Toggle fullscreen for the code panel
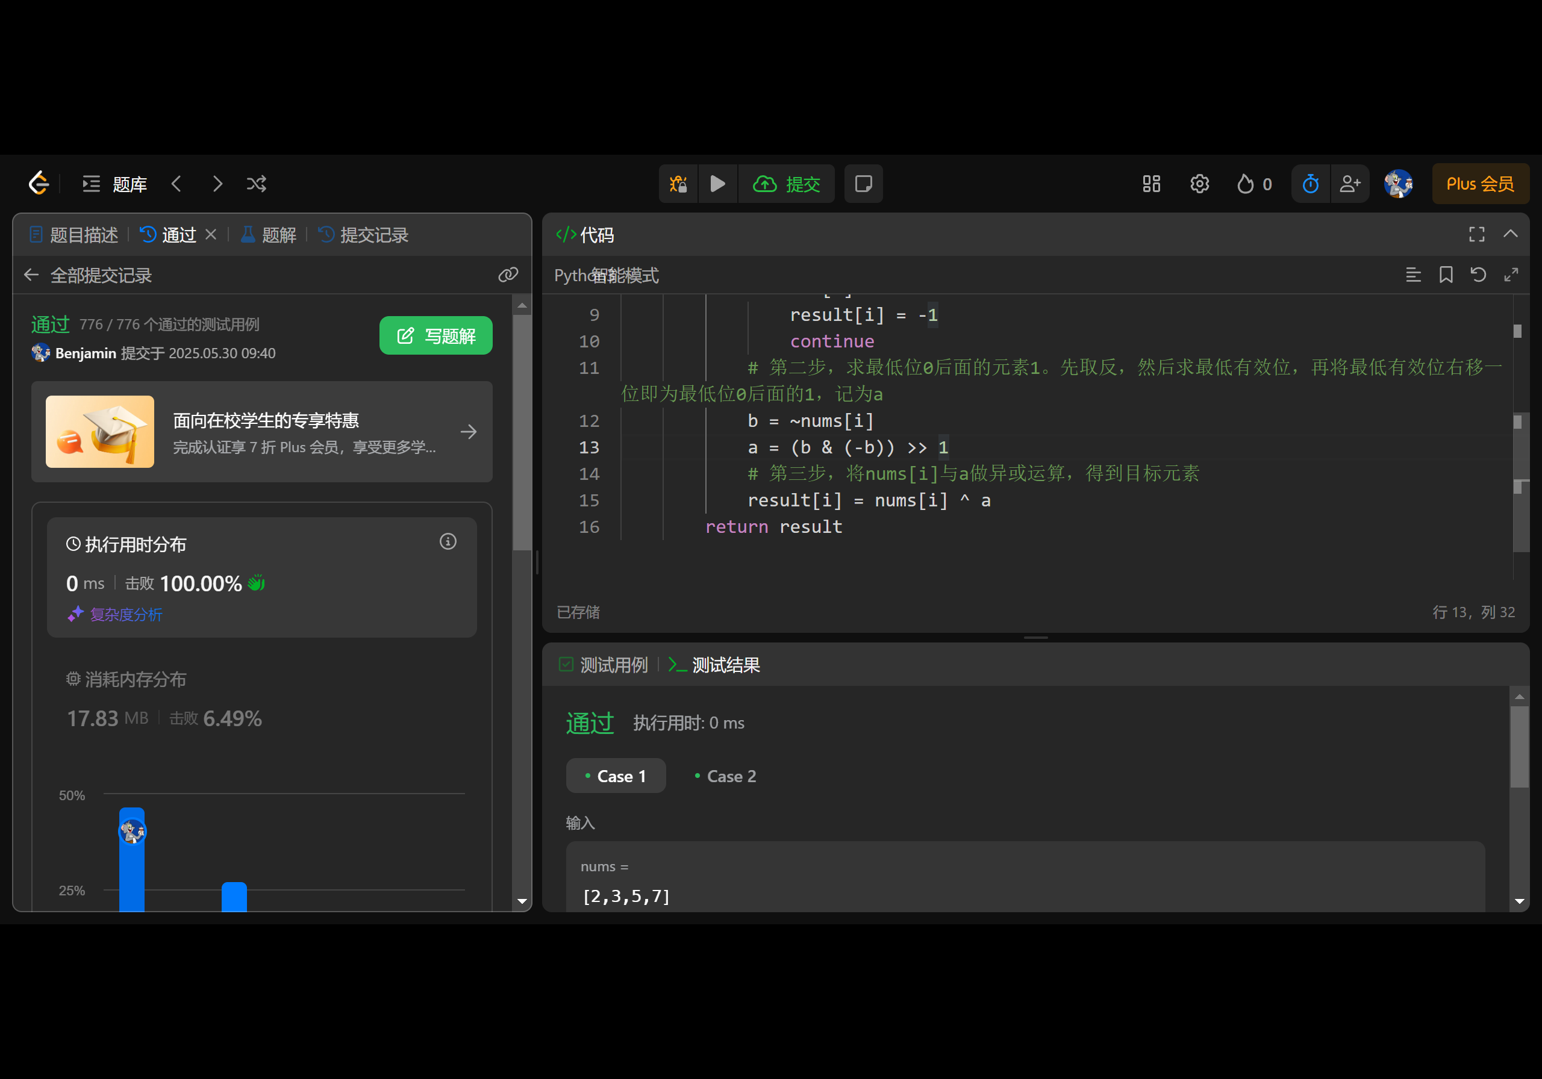 coord(1477,234)
